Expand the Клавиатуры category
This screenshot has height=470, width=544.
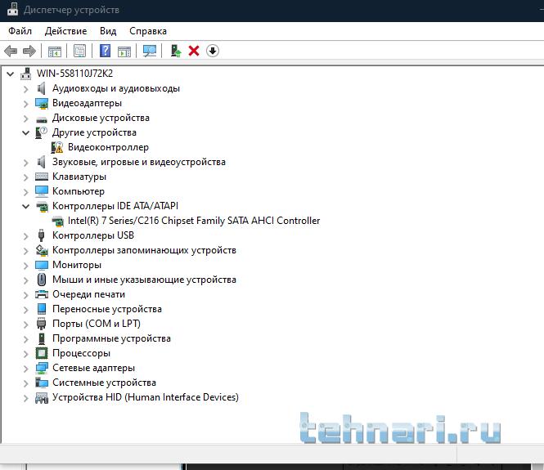25,177
